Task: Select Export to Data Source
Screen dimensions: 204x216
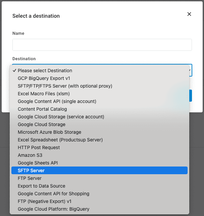Action: pyautogui.click(x=42, y=186)
